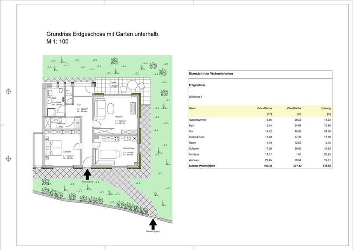Select the title 'Grundriss Erdgeschoss mit Garten unterhalb'
Viewport: 353px width, 250px height.
[102, 34]
